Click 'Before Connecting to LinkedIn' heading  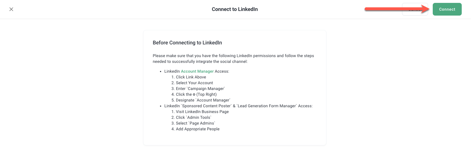pyautogui.click(x=187, y=43)
